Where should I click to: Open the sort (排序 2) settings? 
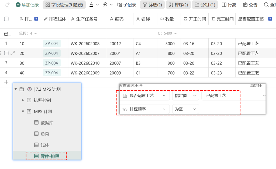(178, 5)
